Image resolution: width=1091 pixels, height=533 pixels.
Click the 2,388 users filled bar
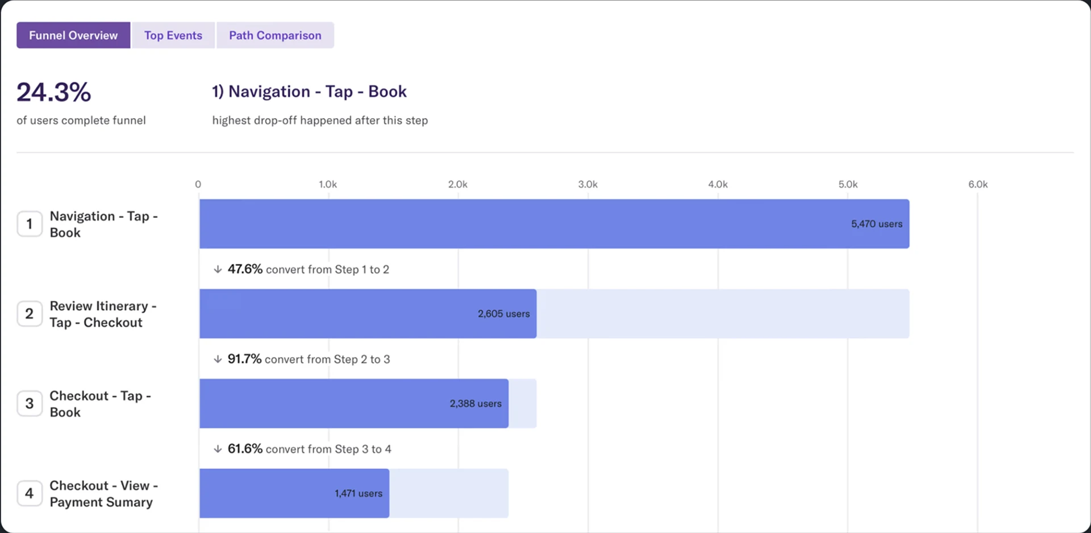pyautogui.click(x=353, y=404)
